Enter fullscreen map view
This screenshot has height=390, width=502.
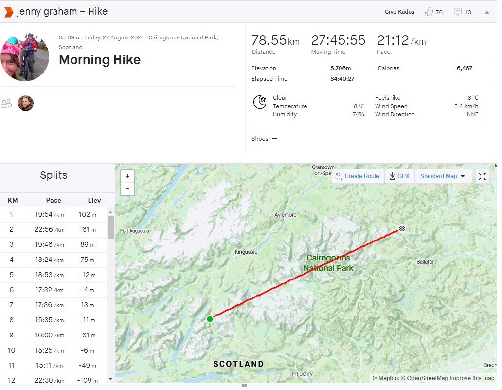482,176
